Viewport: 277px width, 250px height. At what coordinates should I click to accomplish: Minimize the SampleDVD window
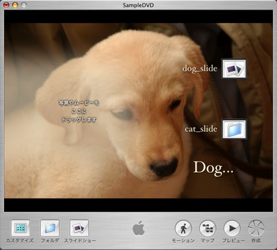tap(15, 5)
